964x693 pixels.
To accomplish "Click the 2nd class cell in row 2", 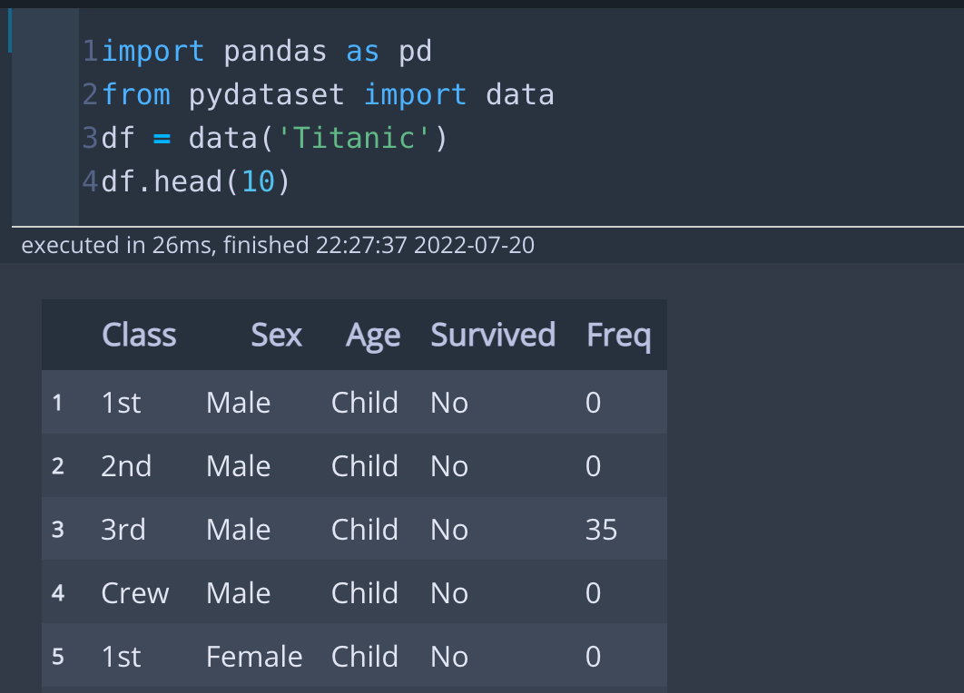I will point(125,465).
